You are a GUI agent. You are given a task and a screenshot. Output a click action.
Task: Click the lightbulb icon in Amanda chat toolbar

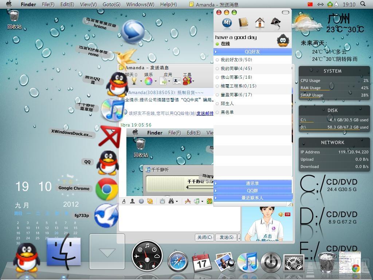(134, 81)
